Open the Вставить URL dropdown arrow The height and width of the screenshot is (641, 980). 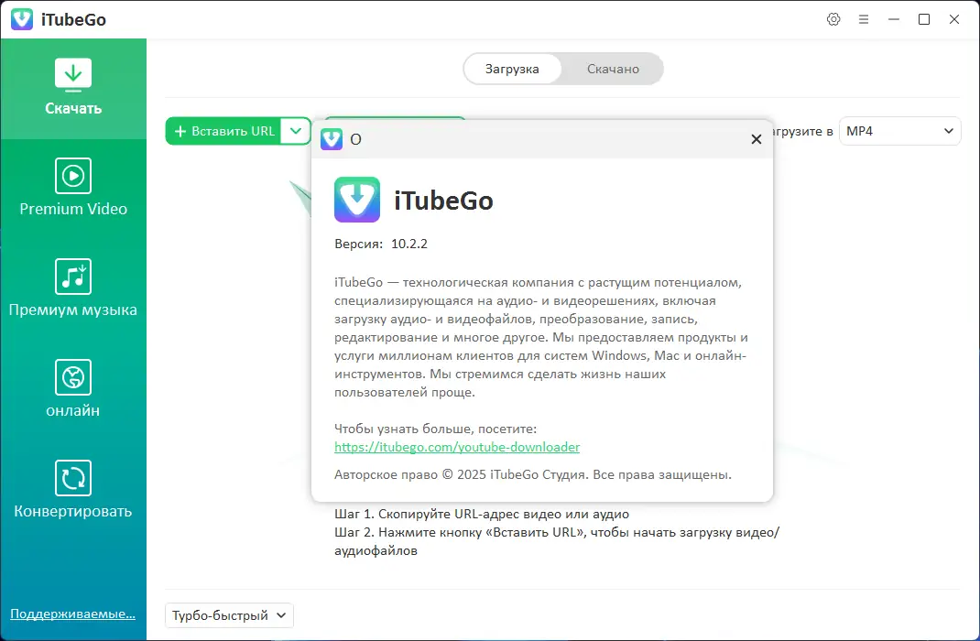(295, 131)
